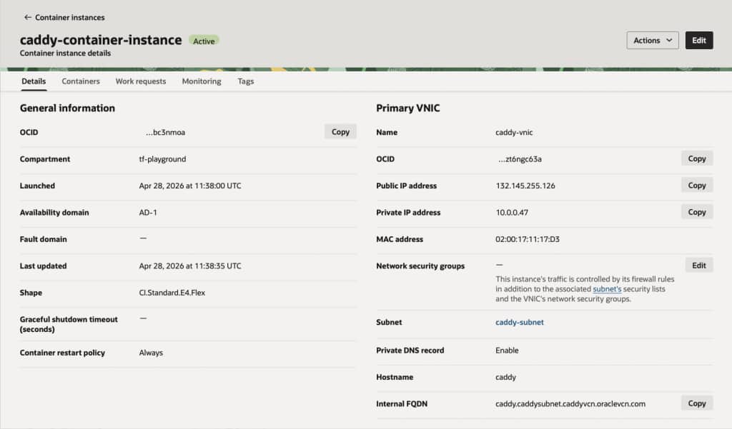Click the black Edit button in header

tap(699, 41)
